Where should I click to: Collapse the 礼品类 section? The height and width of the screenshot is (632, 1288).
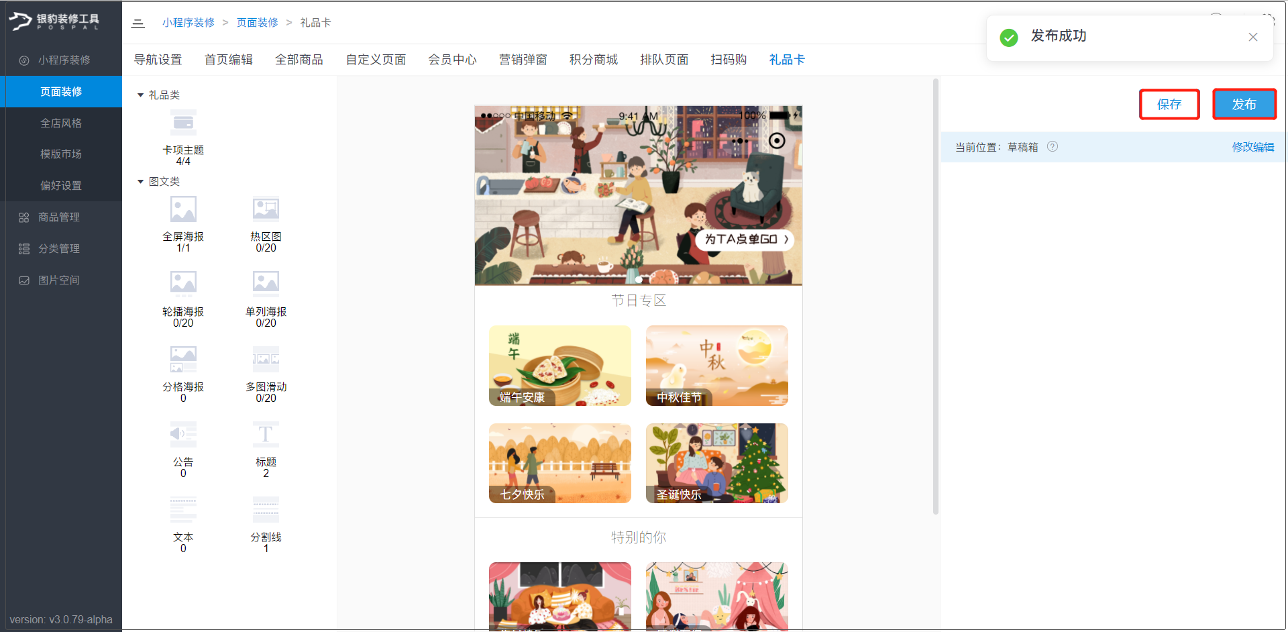(140, 95)
